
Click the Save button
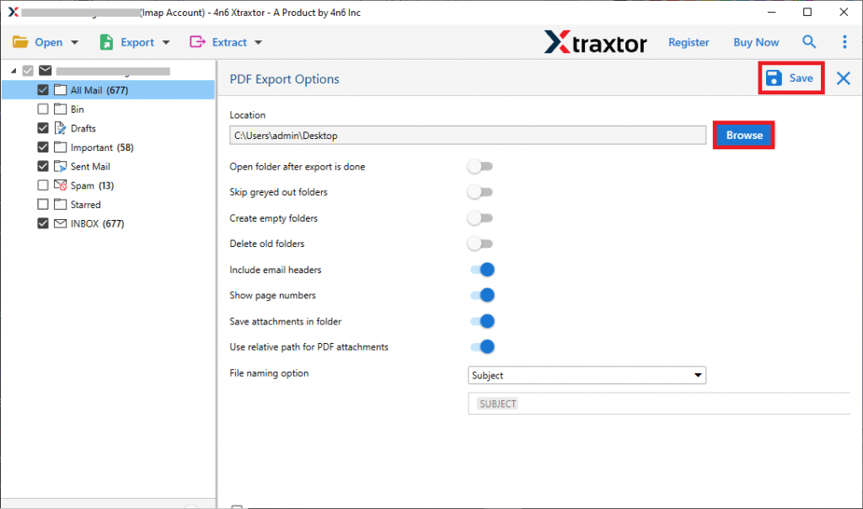click(791, 78)
